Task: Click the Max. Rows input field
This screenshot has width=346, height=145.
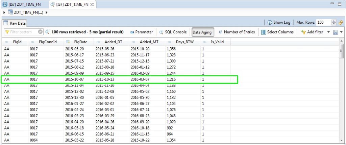Action: pos(323,23)
